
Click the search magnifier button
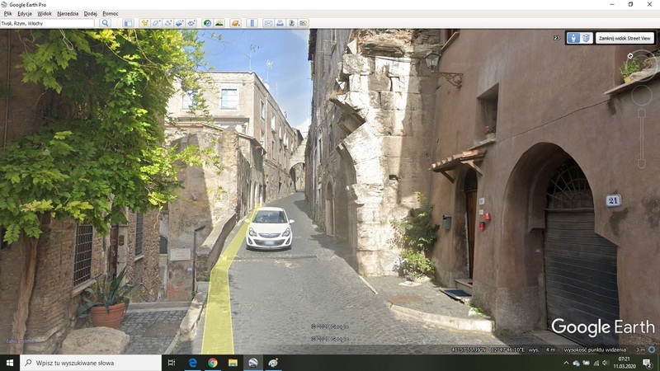coord(105,23)
